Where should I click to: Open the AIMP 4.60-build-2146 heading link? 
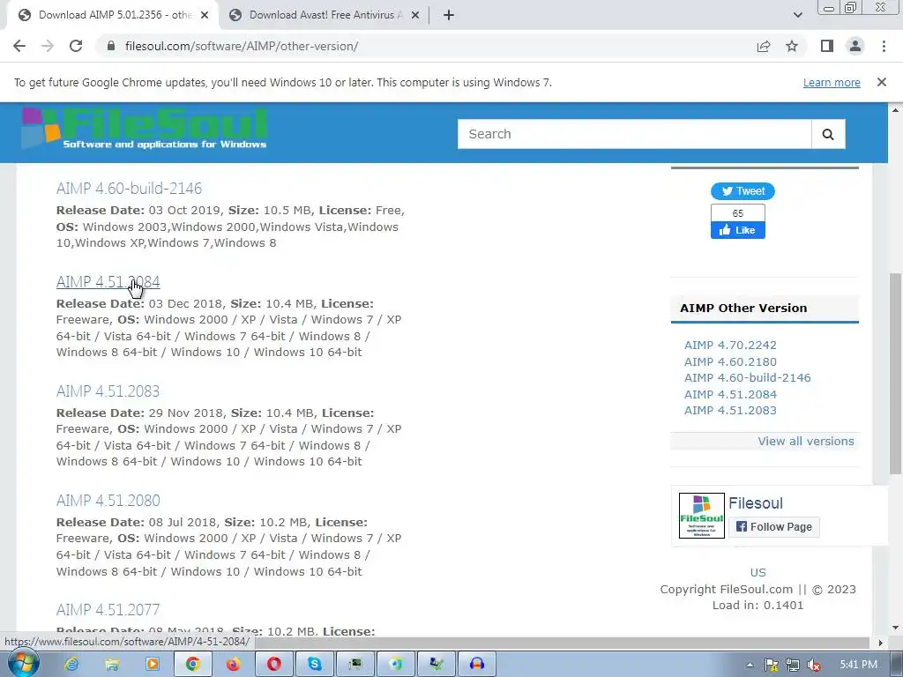[x=129, y=189]
